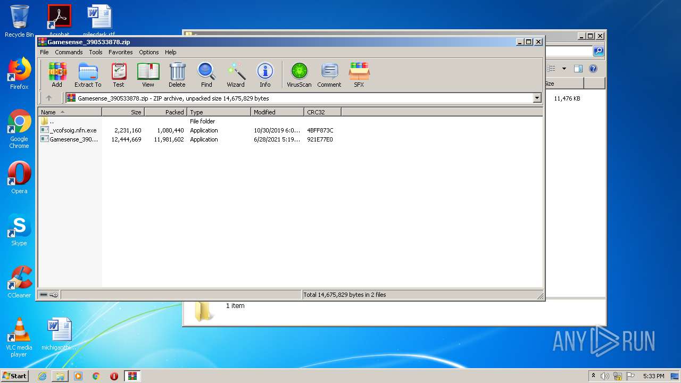Go up one folder level arrow
The image size is (681, 383).
(49, 98)
